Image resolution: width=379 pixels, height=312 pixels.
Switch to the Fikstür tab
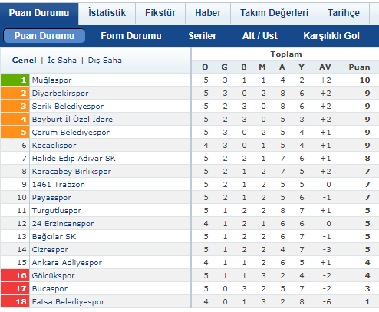160,13
